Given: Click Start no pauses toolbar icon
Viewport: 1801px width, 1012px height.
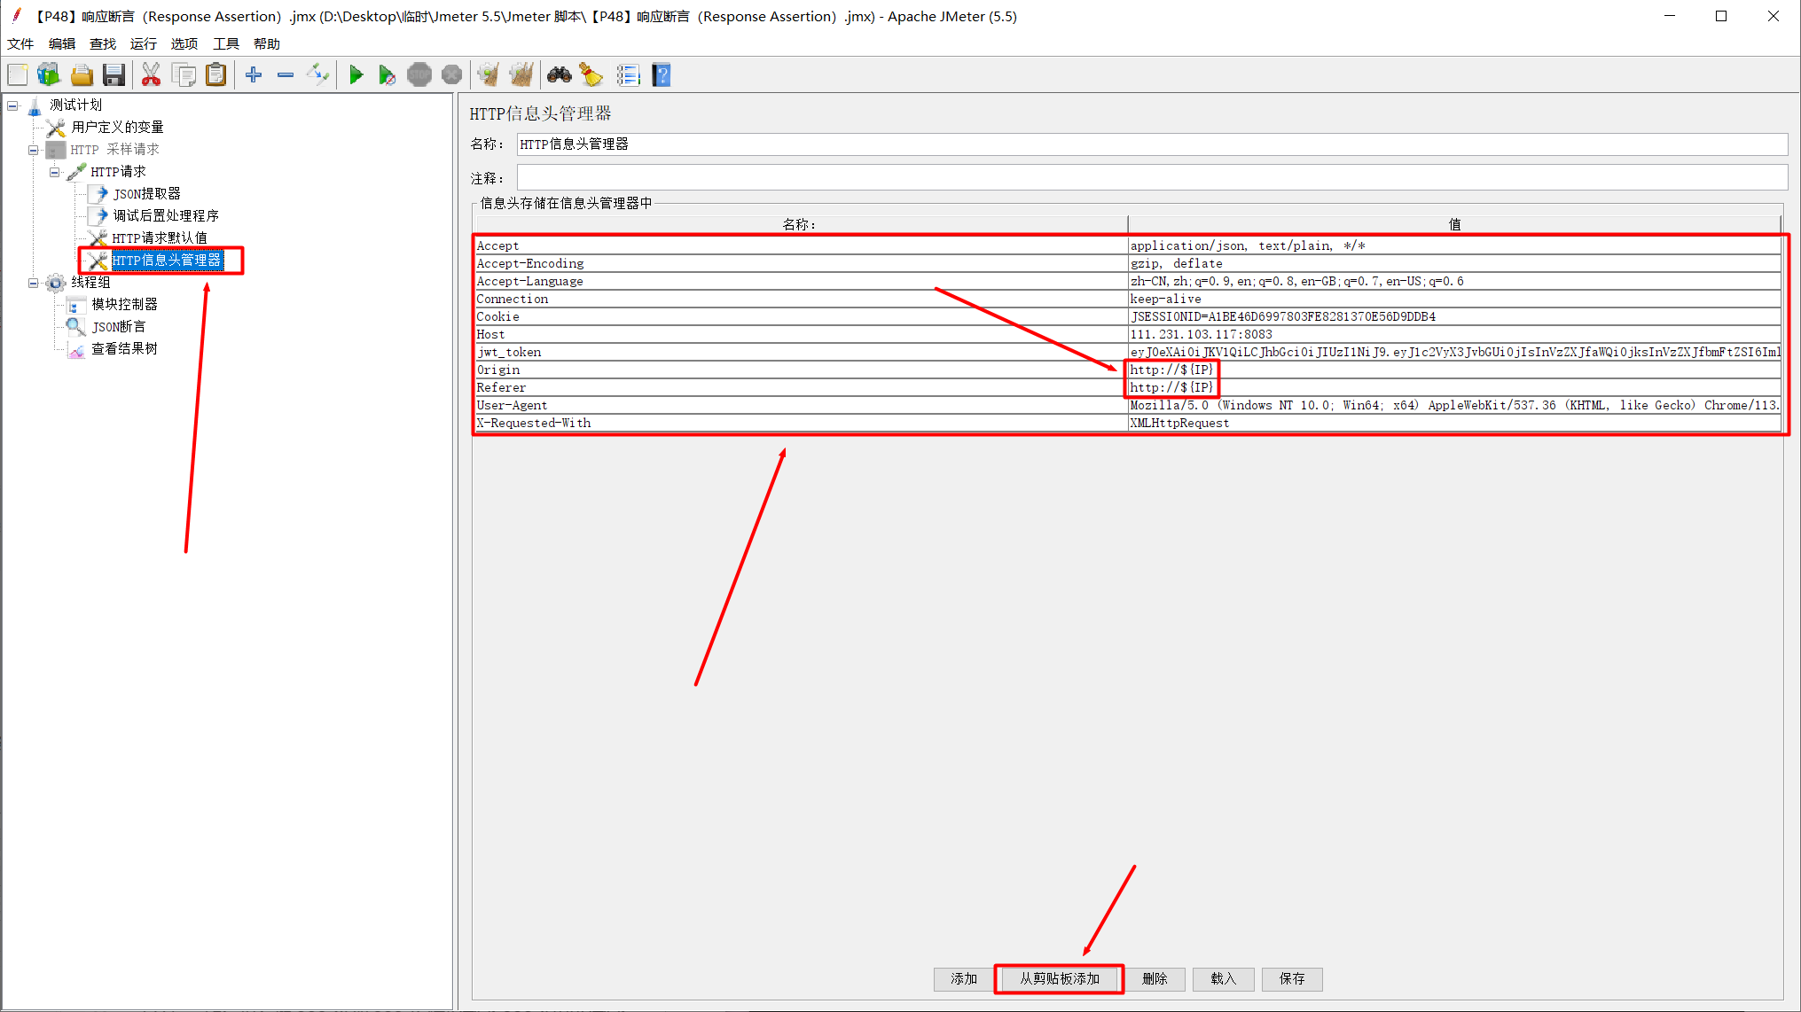Looking at the screenshot, I should (x=388, y=75).
